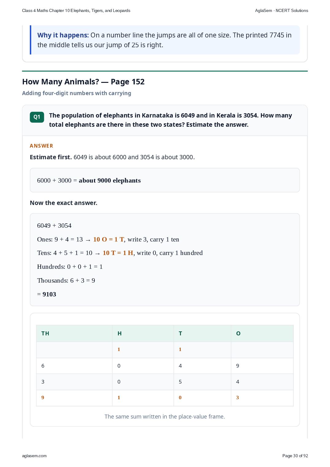The image size is (330, 467).
Task: Click the AglaSem · NCERT Solutions header text
Action: pos(282,10)
